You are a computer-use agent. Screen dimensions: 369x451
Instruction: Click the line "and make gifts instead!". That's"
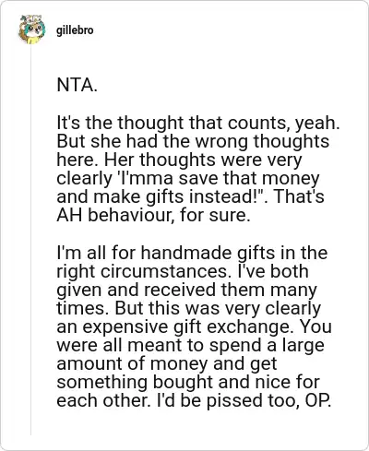tap(190, 196)
